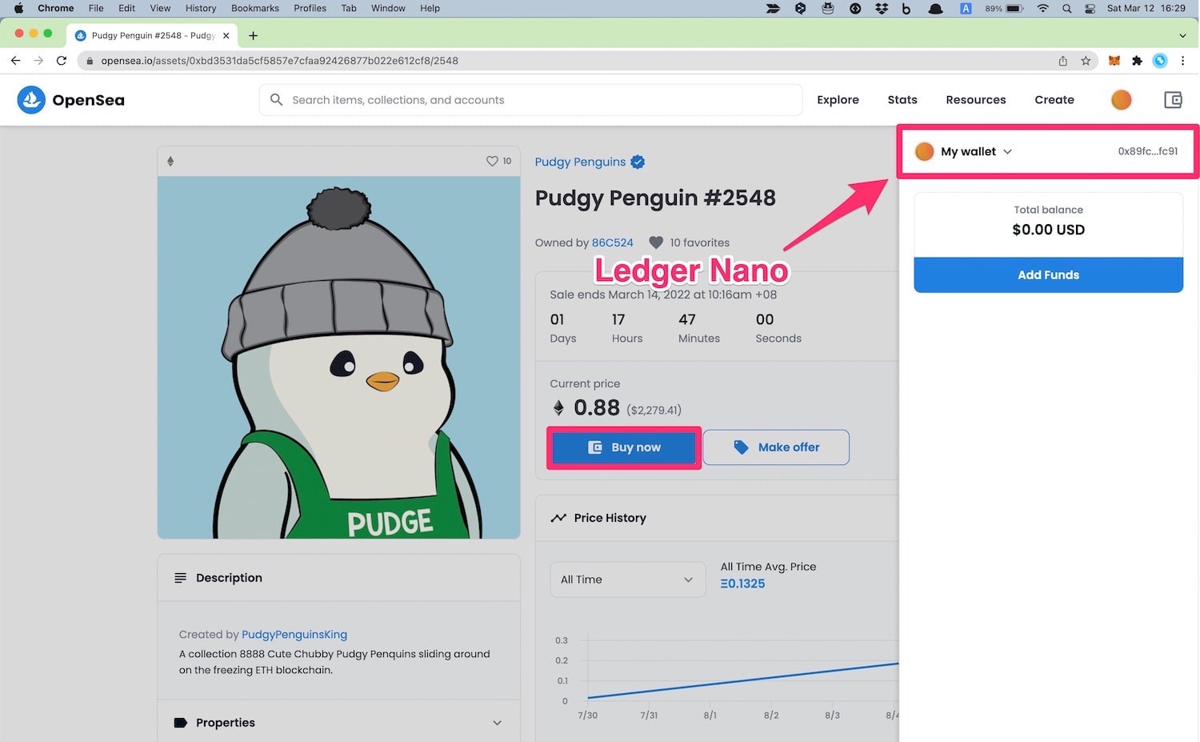Collapse the Price History section header
The image size is (1200, 742).
point(717,518)
